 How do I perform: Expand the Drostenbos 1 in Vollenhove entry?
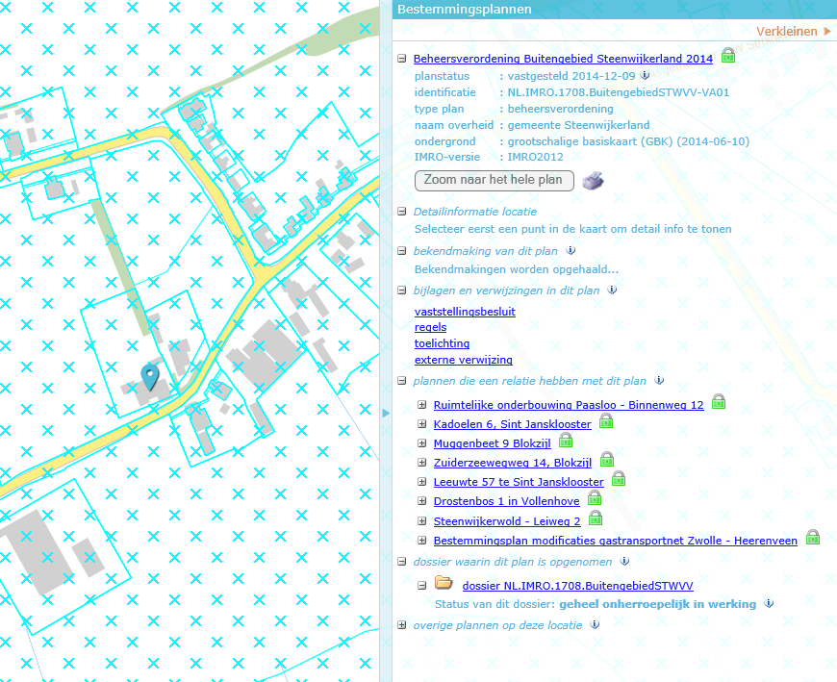(421, 500)
